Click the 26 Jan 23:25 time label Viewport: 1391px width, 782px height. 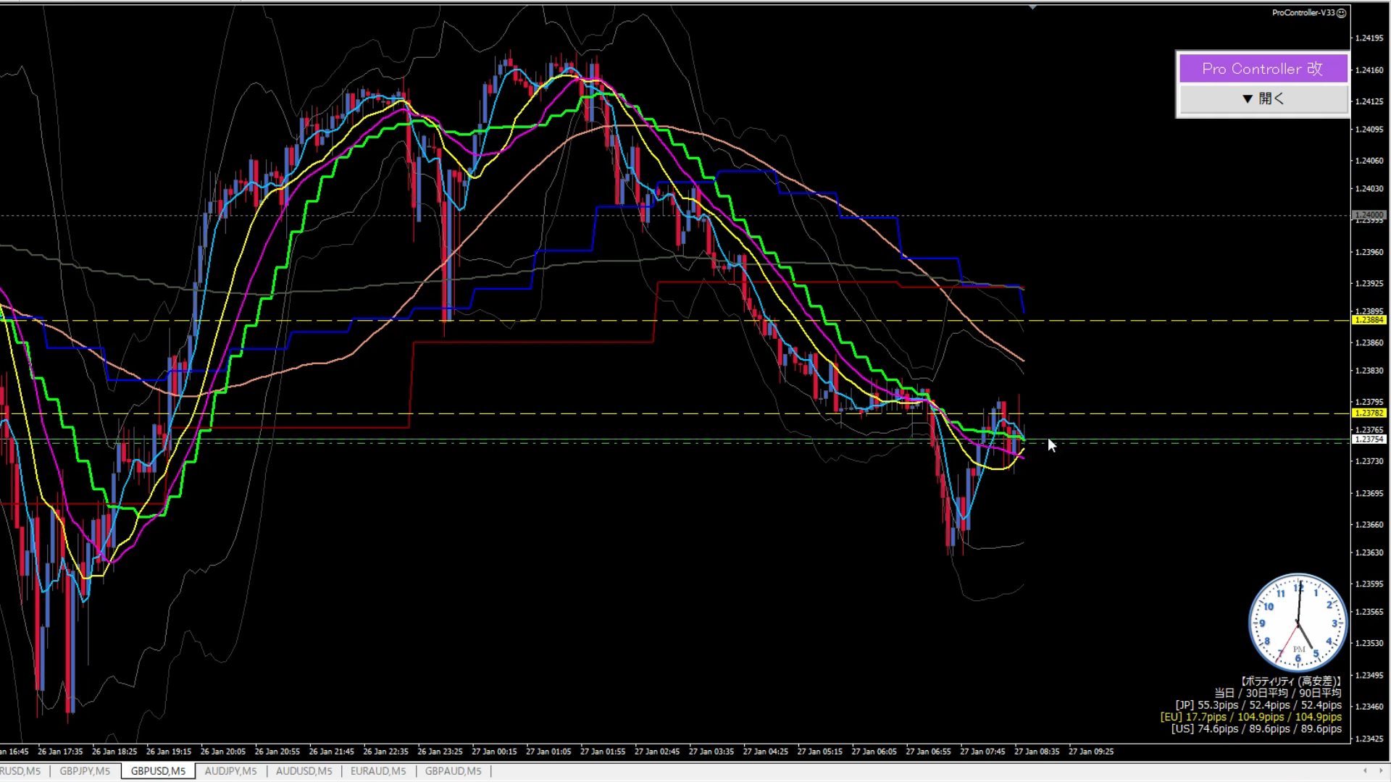point(440,752)
